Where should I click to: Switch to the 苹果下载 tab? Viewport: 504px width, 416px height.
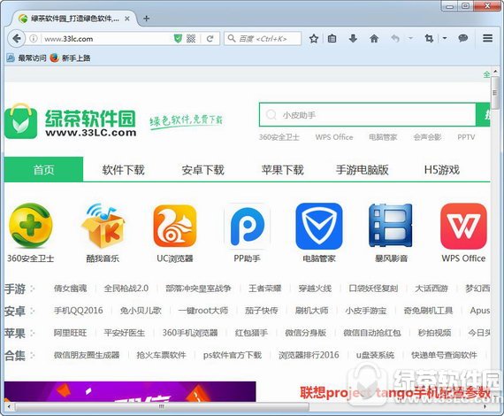[283, 170]
